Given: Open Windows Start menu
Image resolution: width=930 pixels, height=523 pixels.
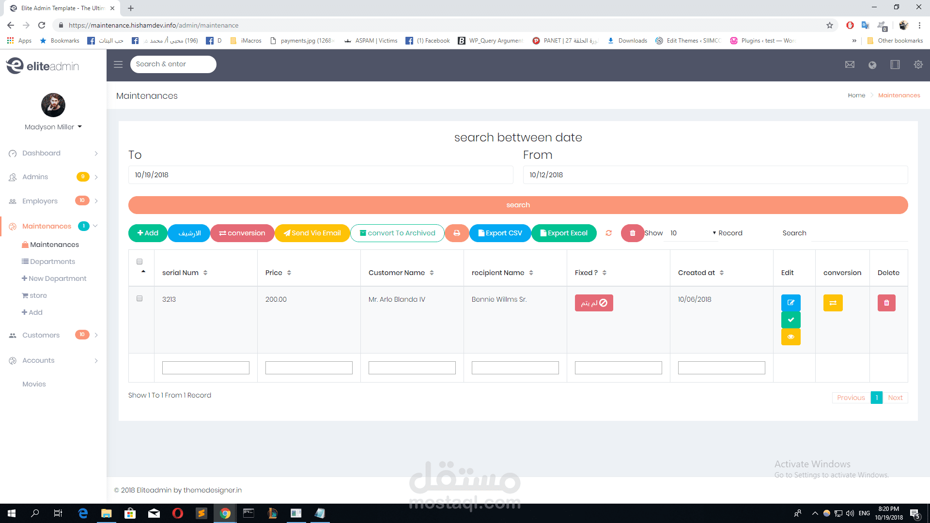Looking at the screenshot, I should (x=12, y=513).
